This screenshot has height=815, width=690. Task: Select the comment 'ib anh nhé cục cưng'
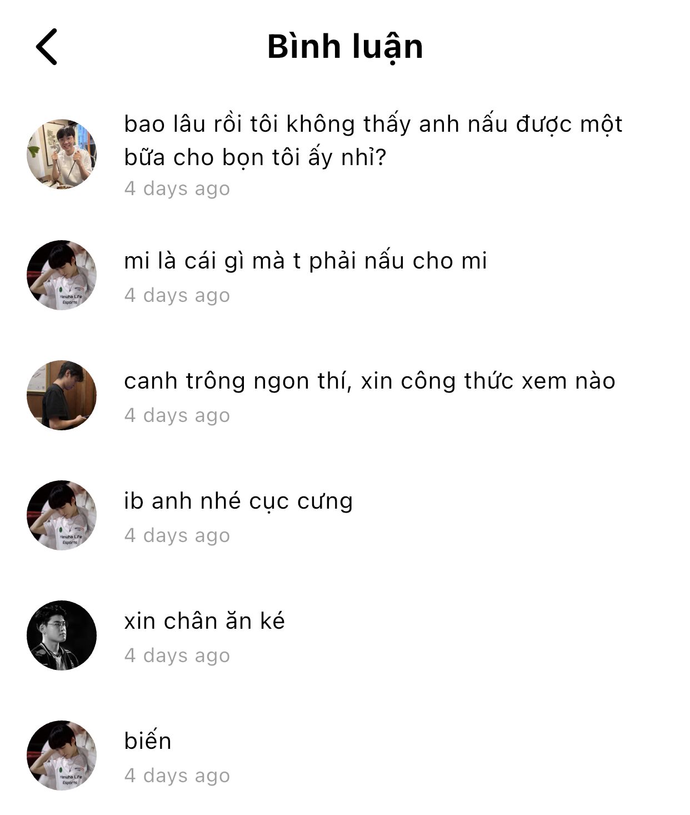238,501
